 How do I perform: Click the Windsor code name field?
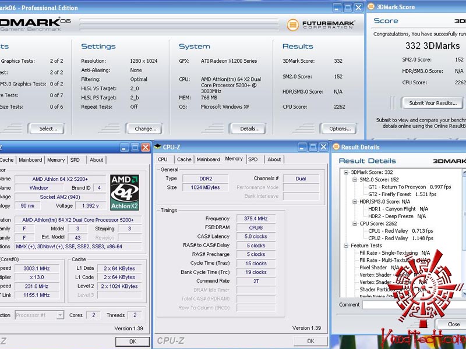coord(39,188)
